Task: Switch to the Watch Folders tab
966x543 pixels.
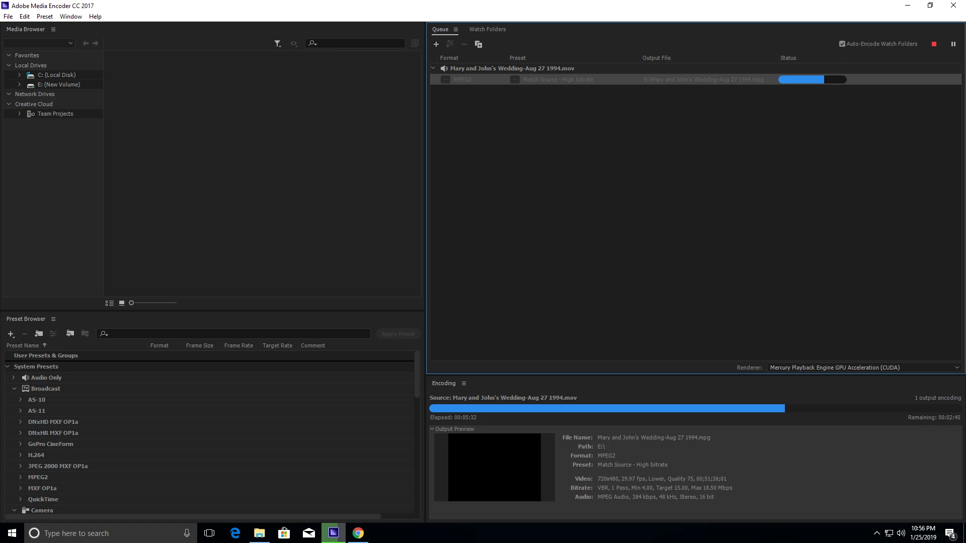Action: (x=487, y=29)
